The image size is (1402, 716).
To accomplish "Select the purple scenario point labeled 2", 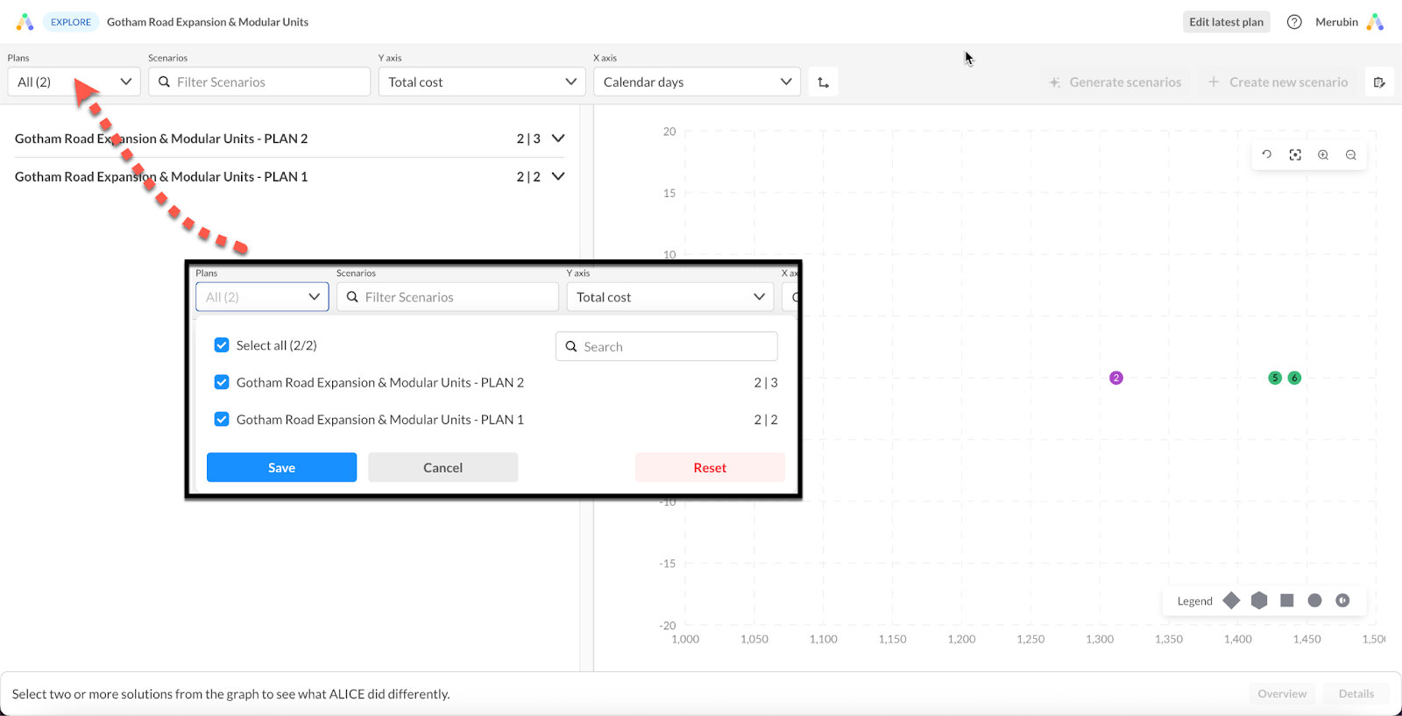I will click(1116, 378).
